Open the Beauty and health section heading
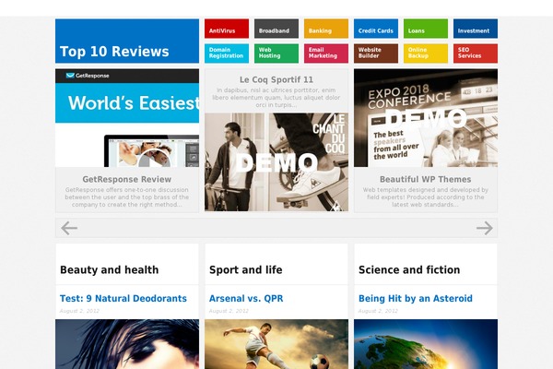The image size is (553, 369). coord(110,269)
